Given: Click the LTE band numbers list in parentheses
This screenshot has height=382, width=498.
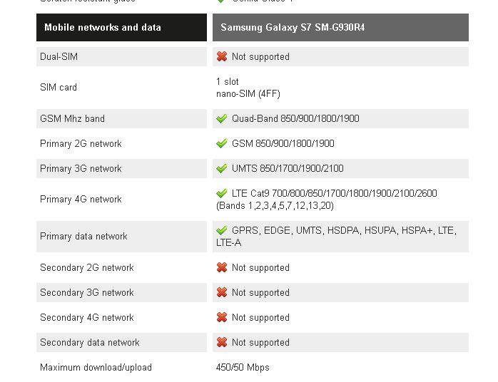Looking at the screenshot, I should tap(275, 206).
